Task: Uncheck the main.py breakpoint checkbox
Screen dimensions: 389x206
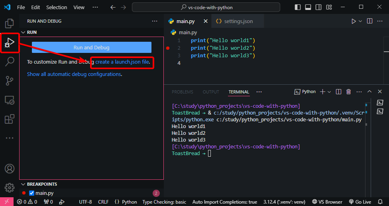Action: 31,193
